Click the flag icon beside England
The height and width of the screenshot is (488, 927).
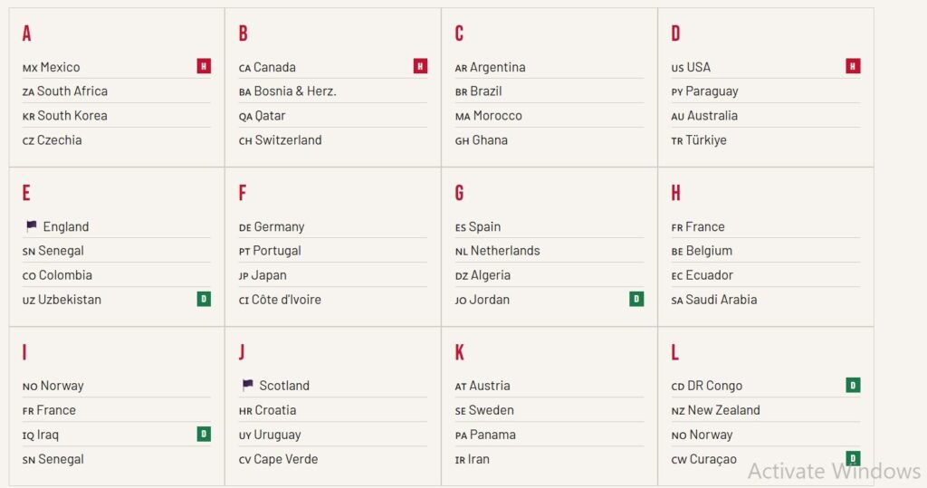[32, 225]
